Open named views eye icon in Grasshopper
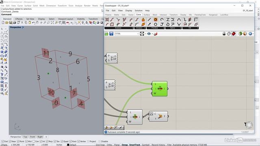This screenshot has height=146, width=260. point(149,34)
